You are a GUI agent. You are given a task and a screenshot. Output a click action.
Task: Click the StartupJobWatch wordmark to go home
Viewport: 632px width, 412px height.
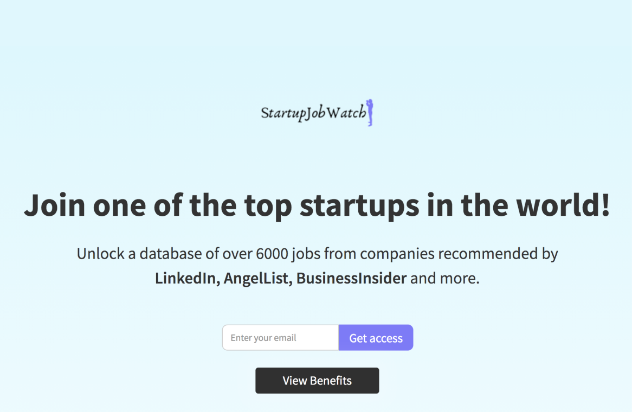click(313, 113)
